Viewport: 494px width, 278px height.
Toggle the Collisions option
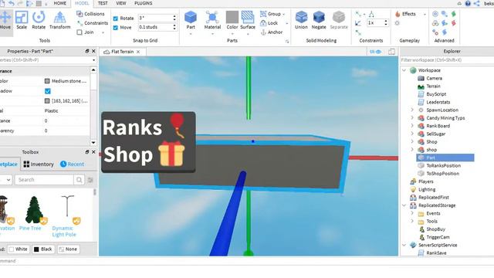(x=90, y=14)
